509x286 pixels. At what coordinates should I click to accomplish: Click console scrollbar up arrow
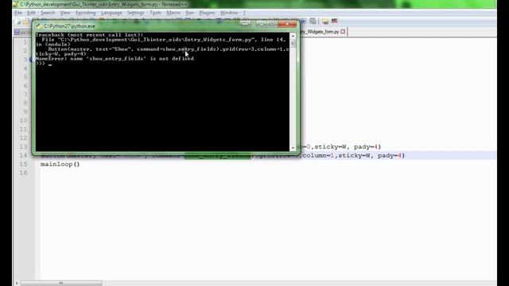tap(293, 36)
